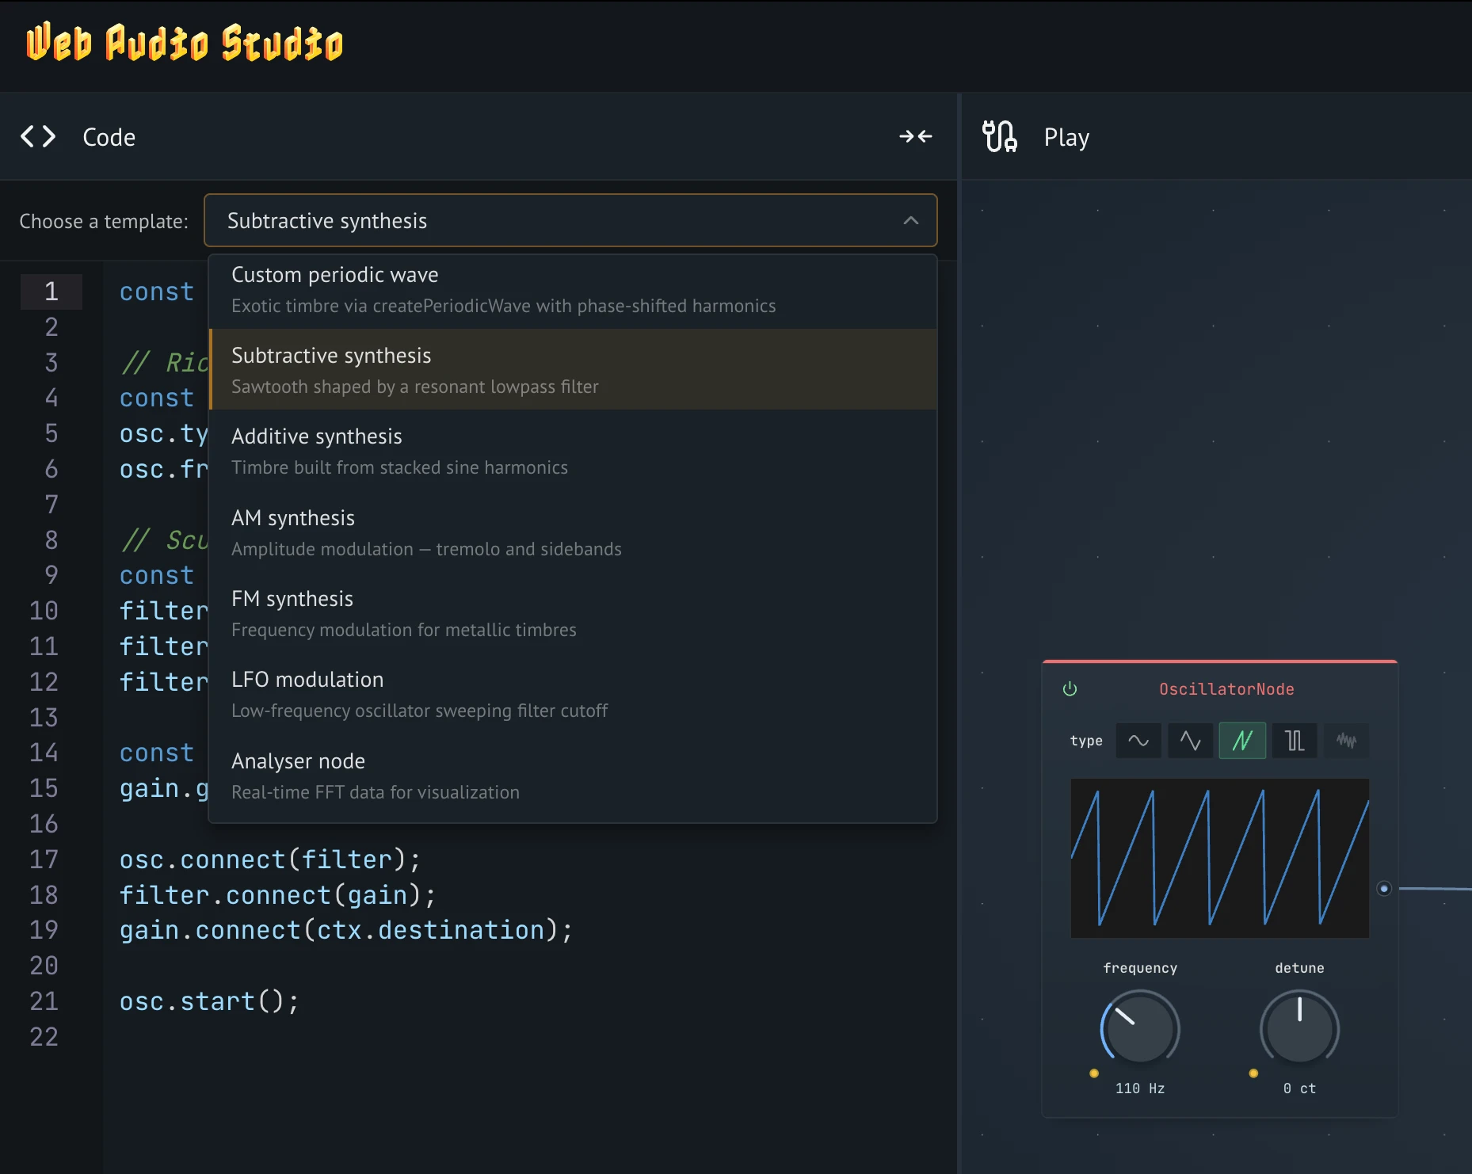1472x1174 pixels.
Task: Click the OscillatorNode title label
Action: [x=1226, y=689]
